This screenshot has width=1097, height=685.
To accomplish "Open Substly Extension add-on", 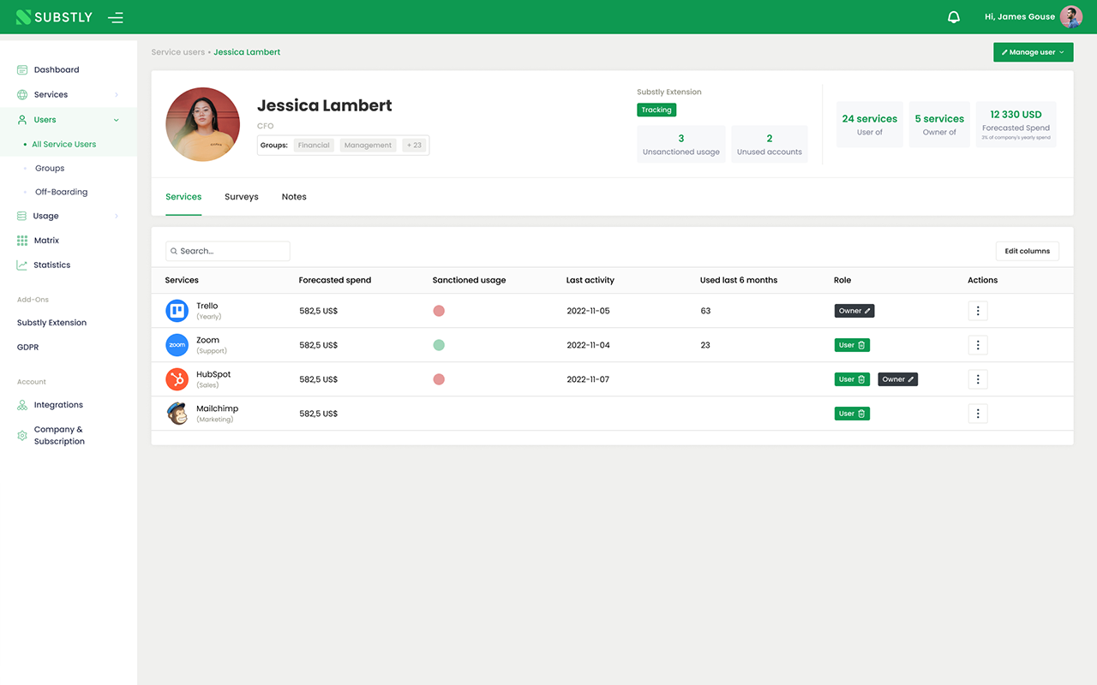I will pos(51,323).
